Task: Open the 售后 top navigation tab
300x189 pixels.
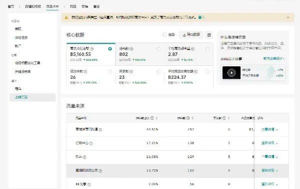Action: [x=96, y=6]
